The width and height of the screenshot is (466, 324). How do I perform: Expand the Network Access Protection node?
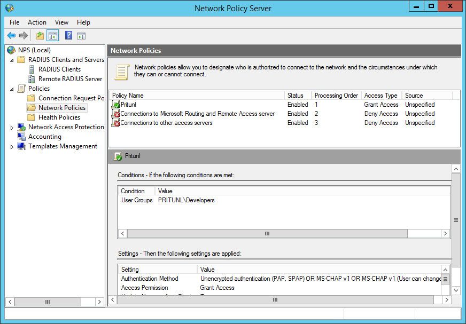coord(12,128)
